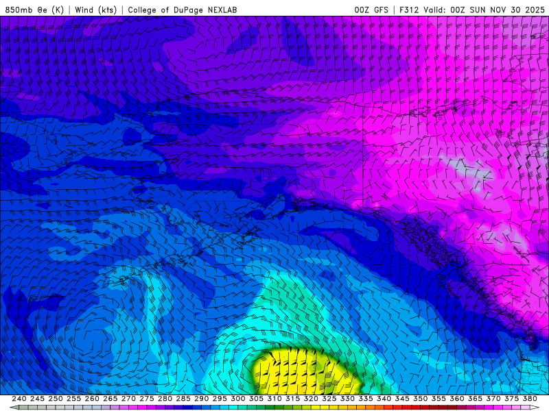Click the 290 scale number
This screenshot has width=549, height=411.
coord(201,399)
